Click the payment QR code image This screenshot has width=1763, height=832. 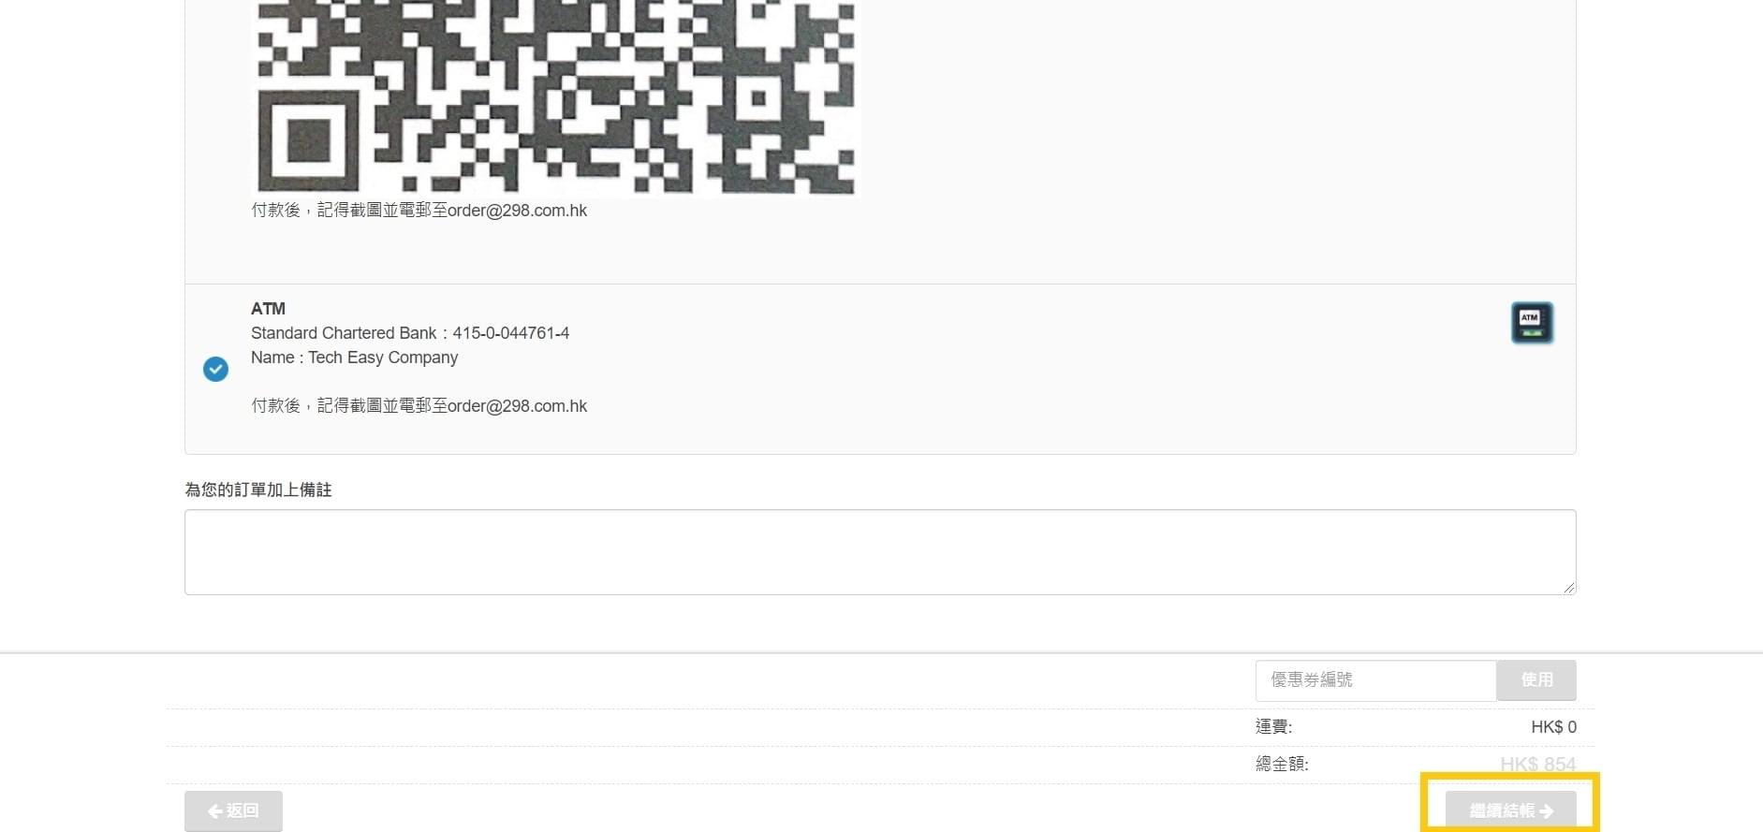click(x=556, y=96)
